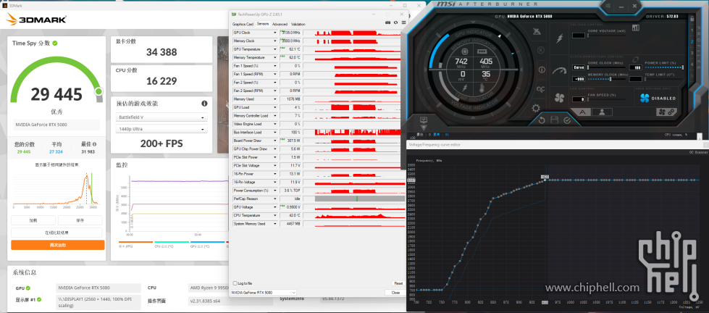Image resolution: width=709 pixels, height=313 pixels.
Task: Open GPU selector dropdown in GPU-Z
Action: pos(264,293)
